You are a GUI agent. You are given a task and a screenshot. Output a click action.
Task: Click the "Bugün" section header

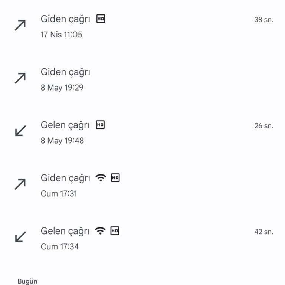[27, 281]
